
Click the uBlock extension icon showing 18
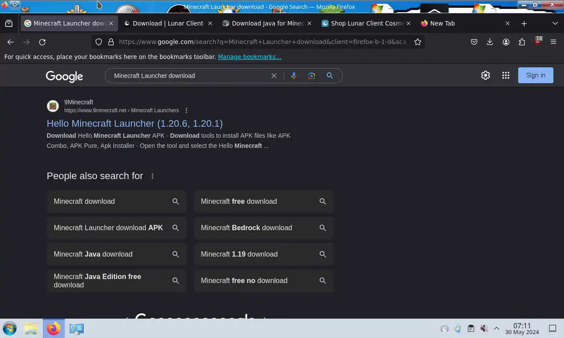coord(538,42)
